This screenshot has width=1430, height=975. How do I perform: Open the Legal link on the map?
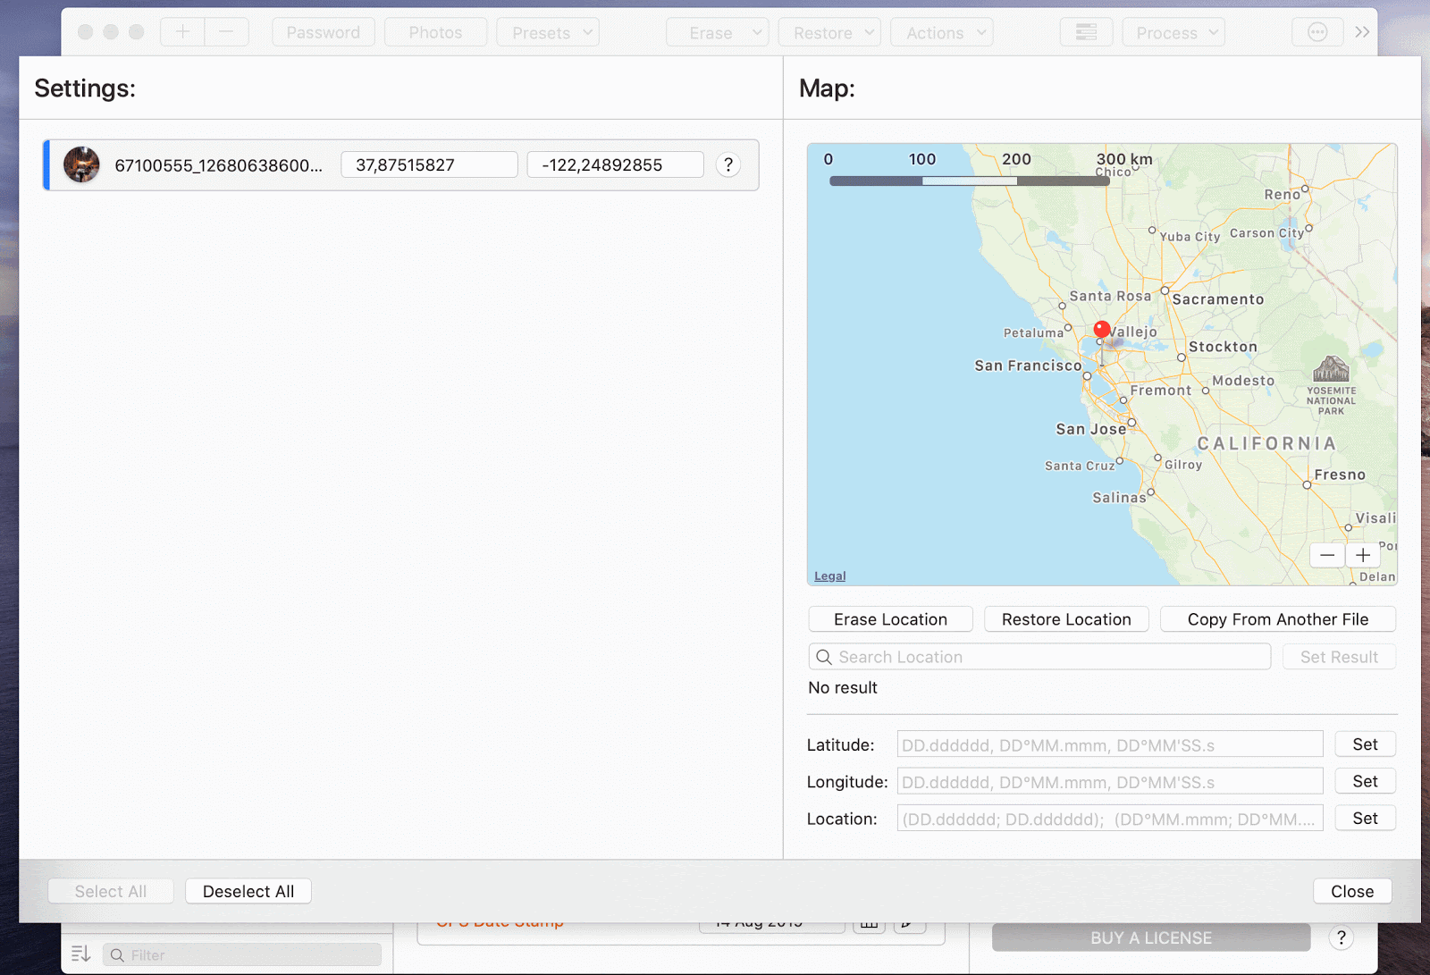tap(829, 576)
